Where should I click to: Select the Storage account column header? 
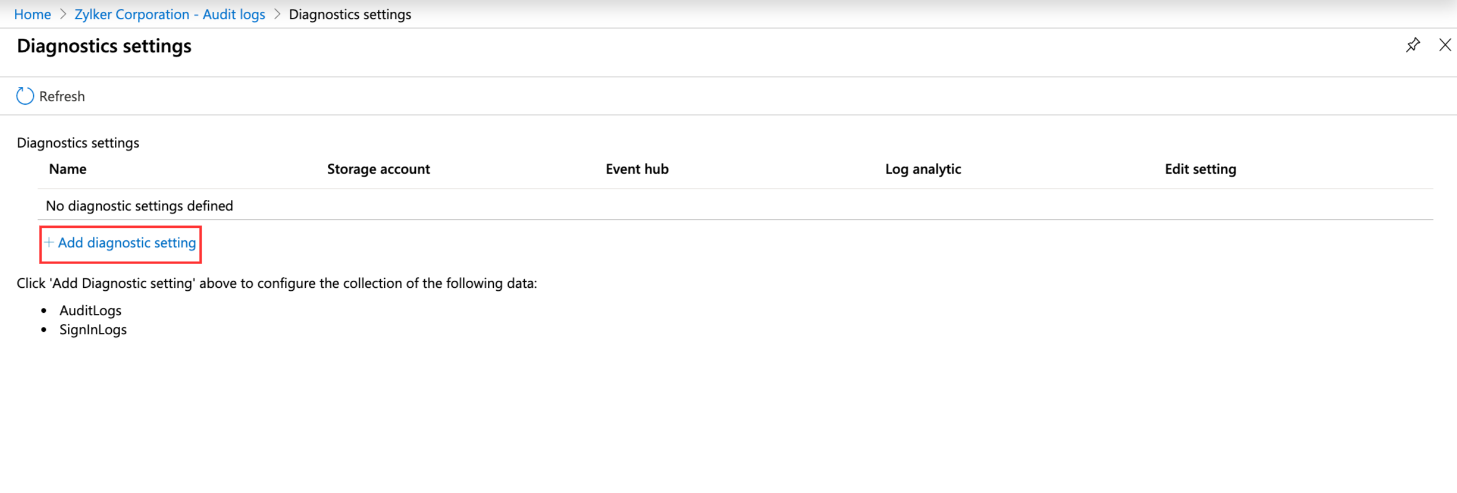tap(378, 169)
